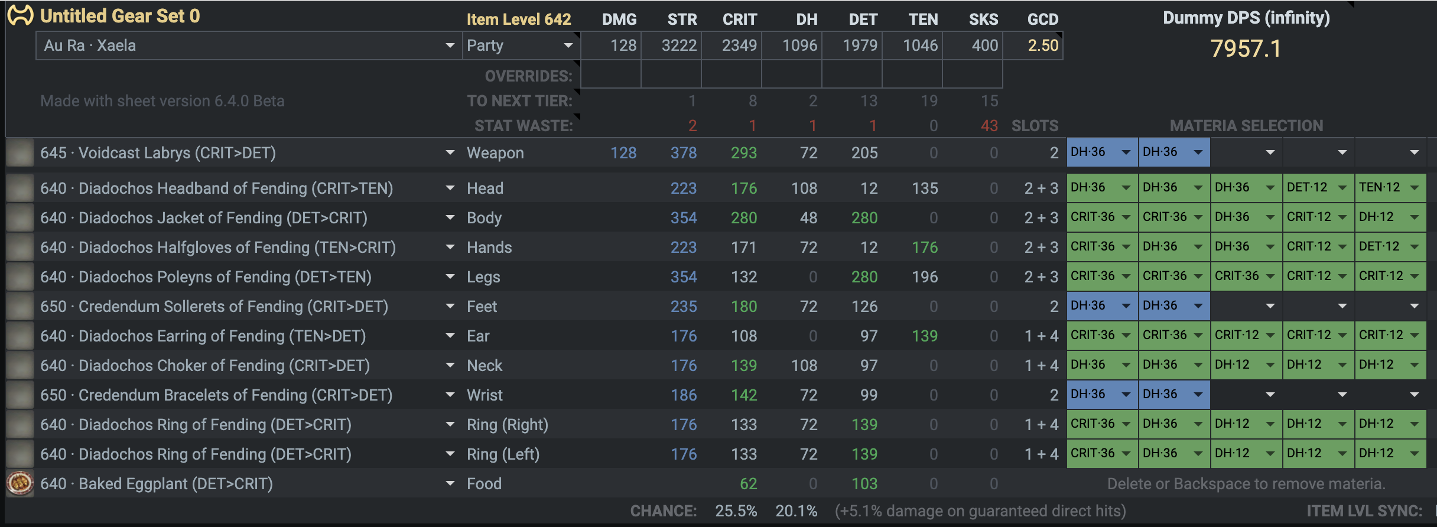Click the Diadochos Headband item icon
1437x527 pixels.
[20, 188]
